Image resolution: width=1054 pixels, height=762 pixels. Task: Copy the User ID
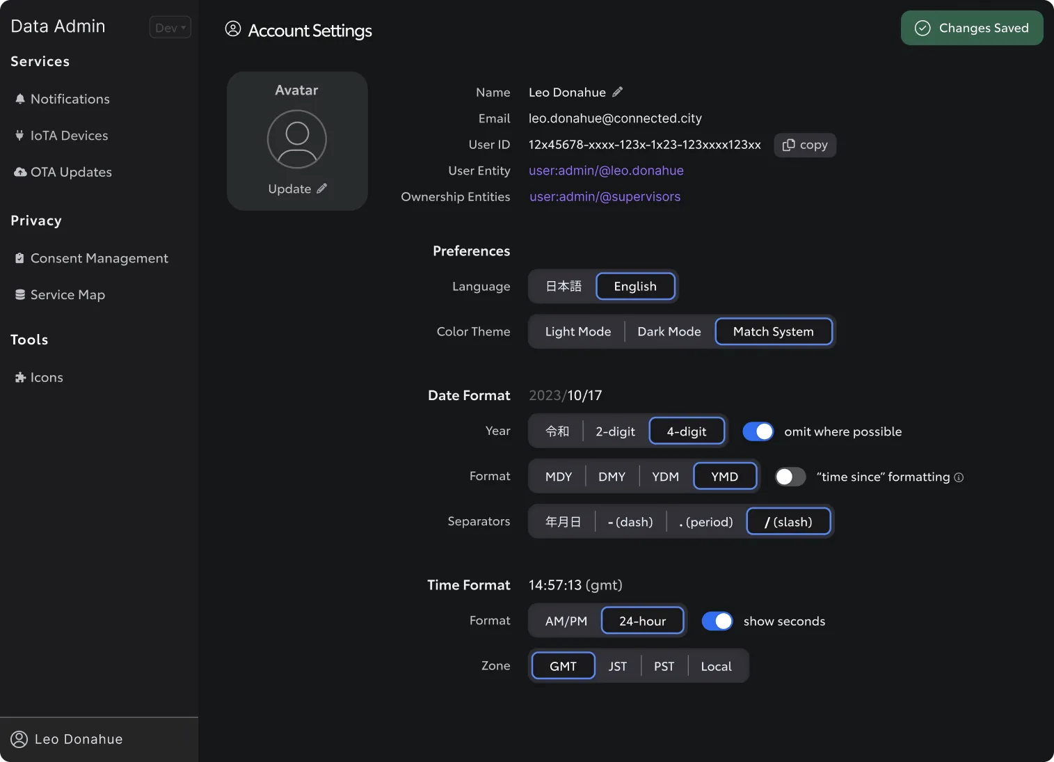pos(805,145)
